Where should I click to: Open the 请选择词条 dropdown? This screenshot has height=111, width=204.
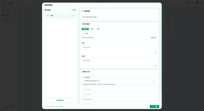(x=119, y=94)
